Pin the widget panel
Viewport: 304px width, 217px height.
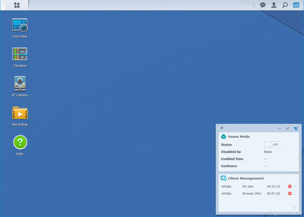tap(287, 128)
